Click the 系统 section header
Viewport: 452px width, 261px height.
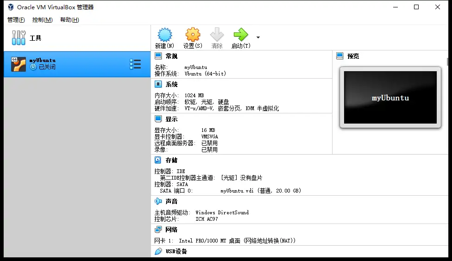(x=171, y=84)
